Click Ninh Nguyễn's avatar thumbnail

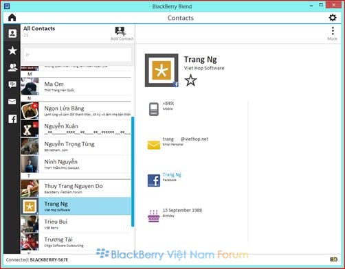coord(30,164)
